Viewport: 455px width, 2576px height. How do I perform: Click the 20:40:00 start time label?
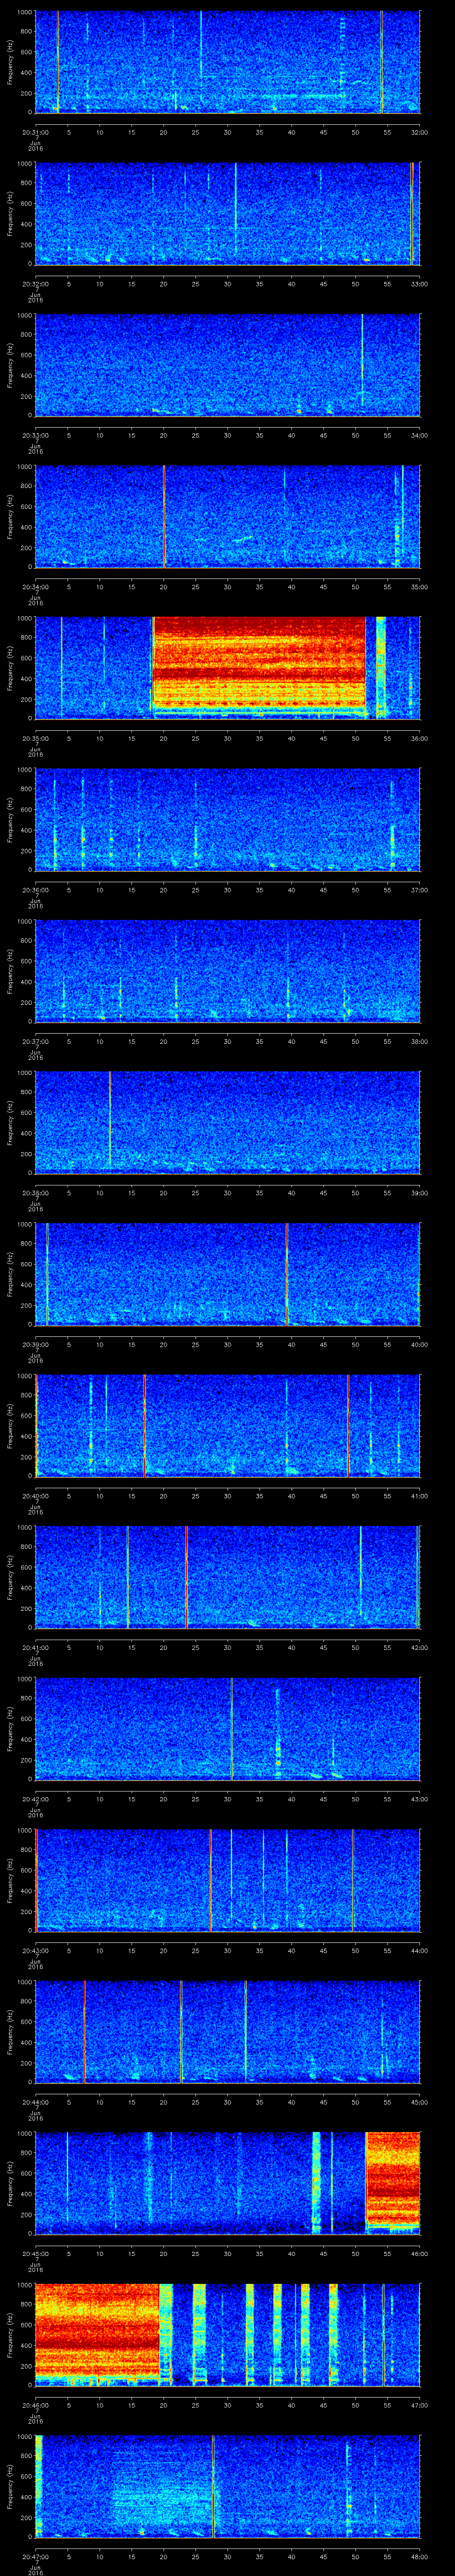pos(36,1496)
